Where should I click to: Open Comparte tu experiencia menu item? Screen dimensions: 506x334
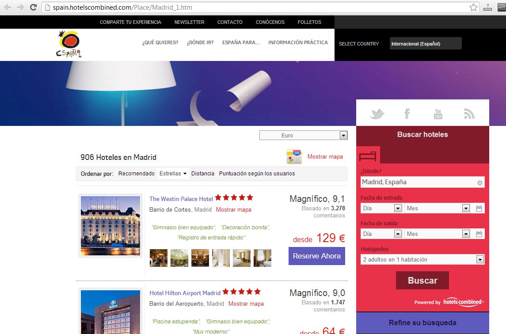tap(130, 22)
